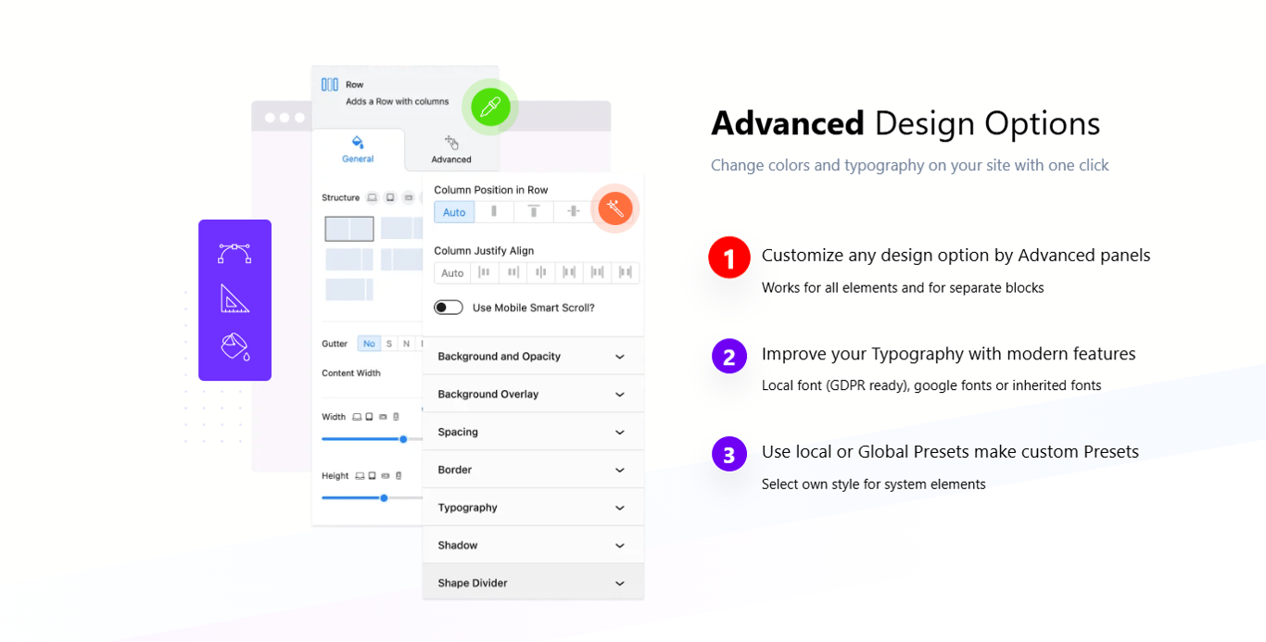Adjust the Width slider handle
The image size is (1266, 642).
pos(403,439)
